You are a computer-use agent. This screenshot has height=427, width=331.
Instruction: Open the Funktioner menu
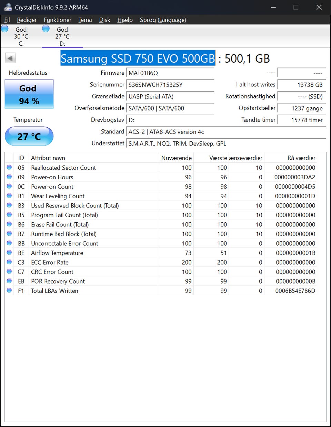(58, 20)
